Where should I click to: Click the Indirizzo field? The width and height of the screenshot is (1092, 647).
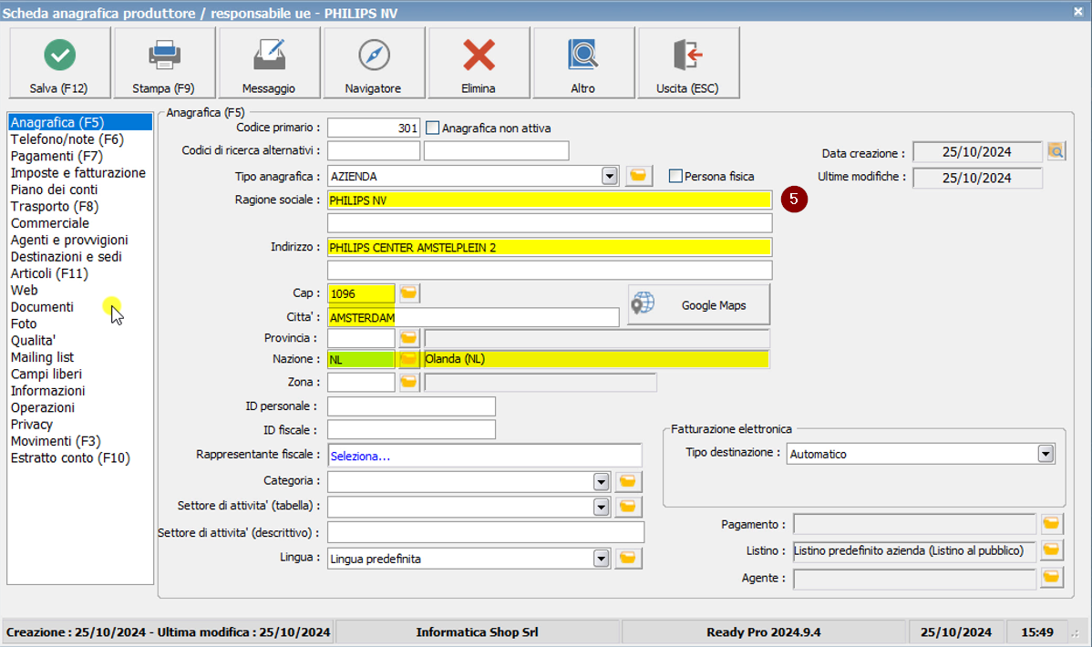pyautogui.click(x=550, y=247)
